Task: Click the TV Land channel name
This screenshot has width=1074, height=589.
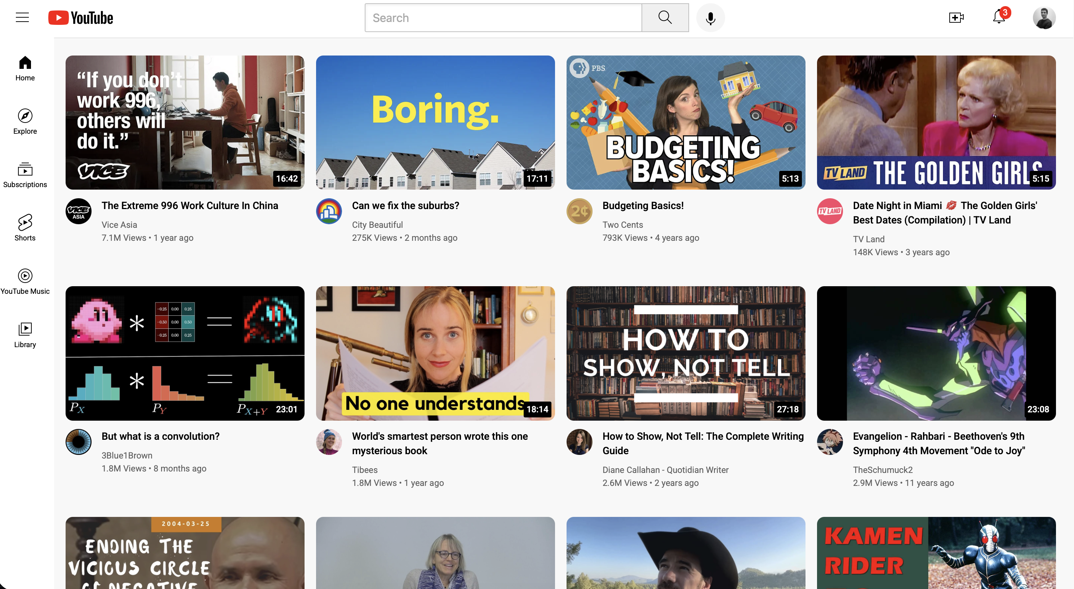Action: coord(869,239)
